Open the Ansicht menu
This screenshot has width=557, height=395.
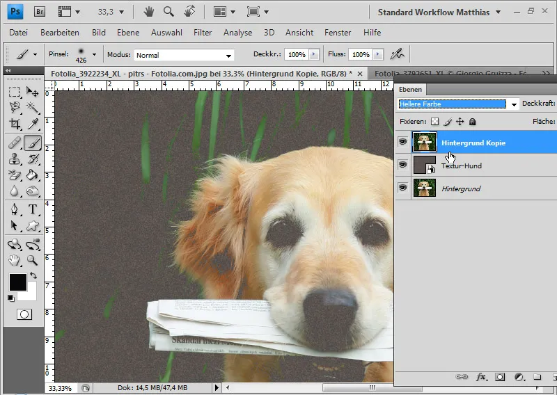[x=299, y=33]
